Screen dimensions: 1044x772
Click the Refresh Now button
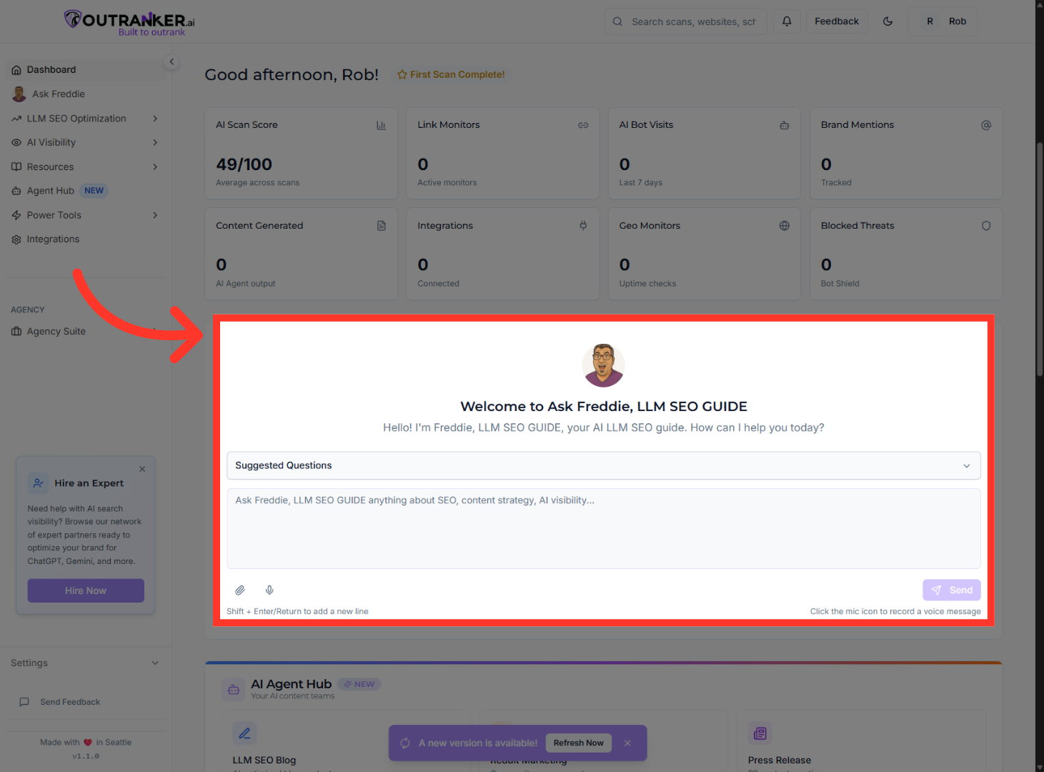578,743
